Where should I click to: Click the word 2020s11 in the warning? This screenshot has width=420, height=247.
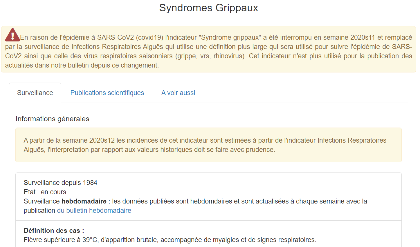pos(363,37)
